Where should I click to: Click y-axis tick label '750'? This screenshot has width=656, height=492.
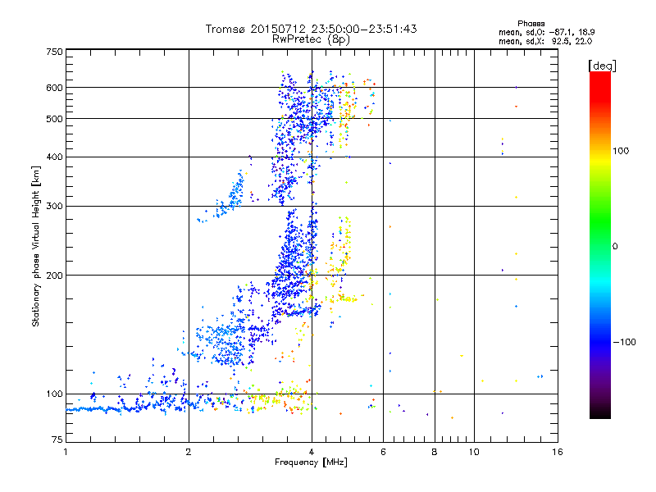point(55,52)
